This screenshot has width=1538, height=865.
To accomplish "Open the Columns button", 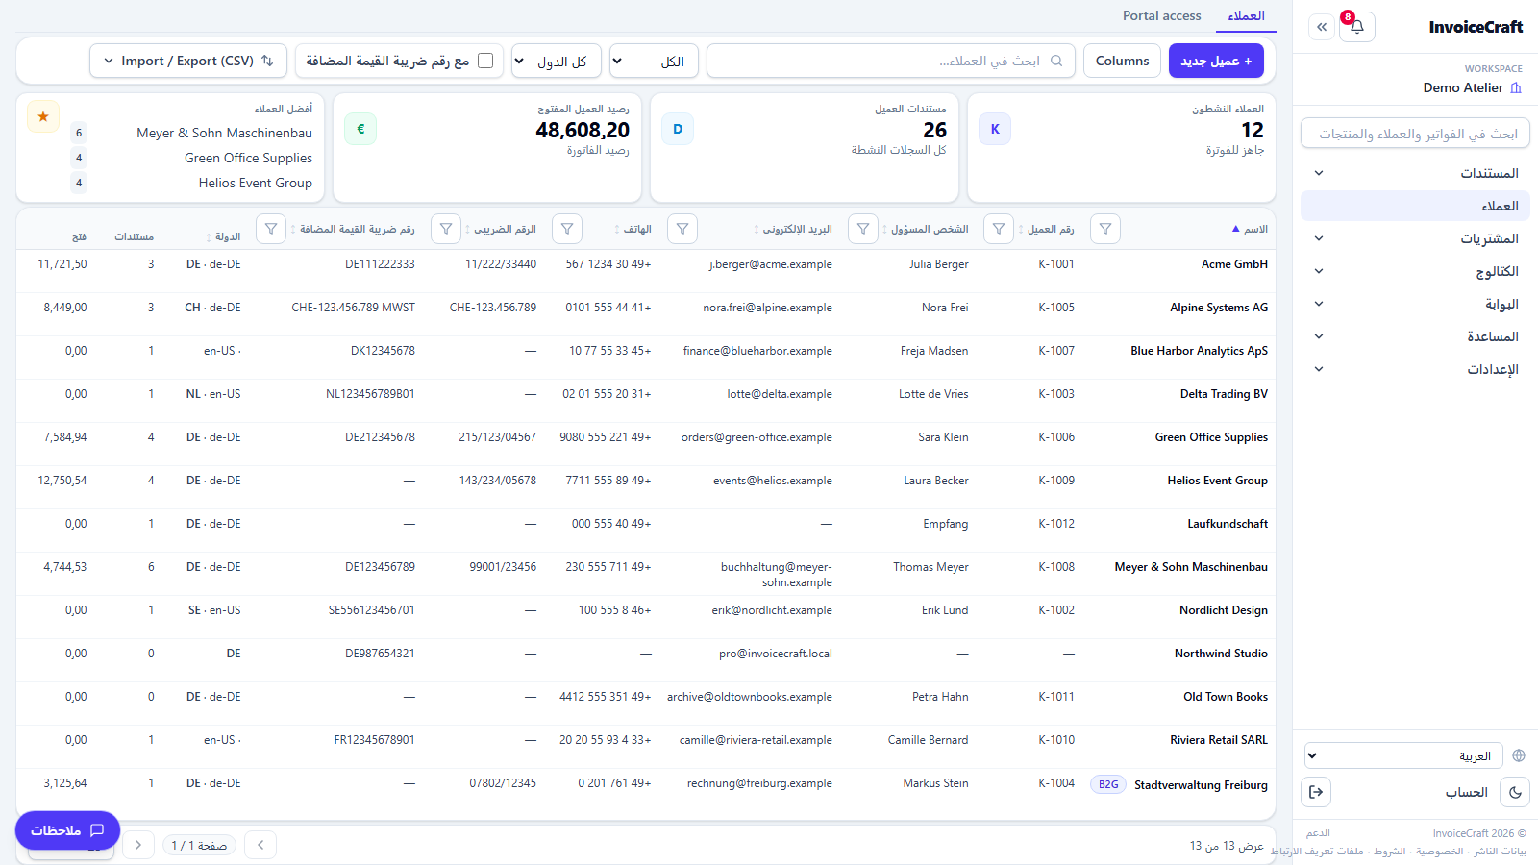I will click(x=1122, y=61).
